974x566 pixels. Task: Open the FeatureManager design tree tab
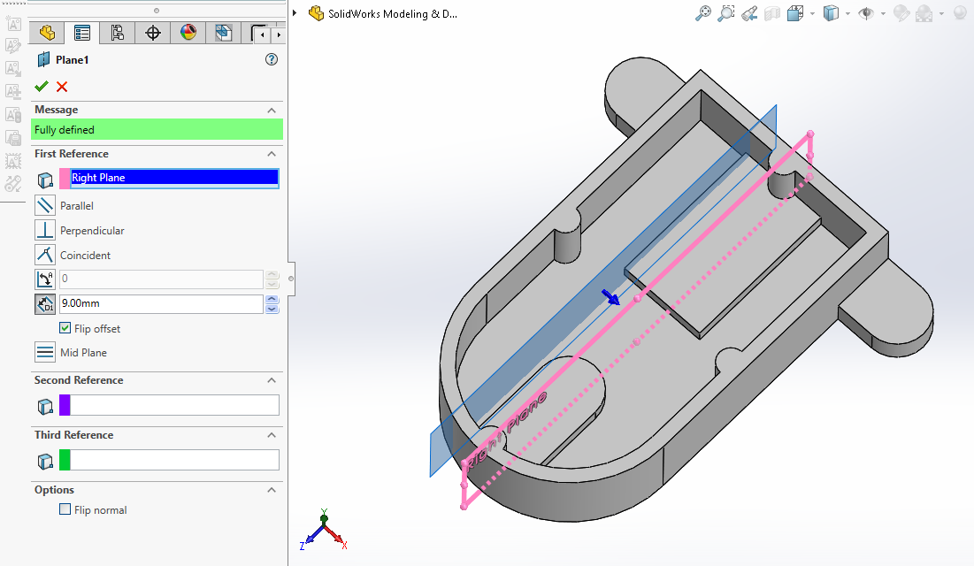click(x=47, y=34)
